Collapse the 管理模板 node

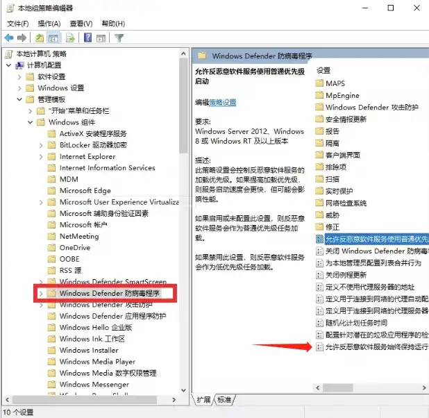(19, 99)
